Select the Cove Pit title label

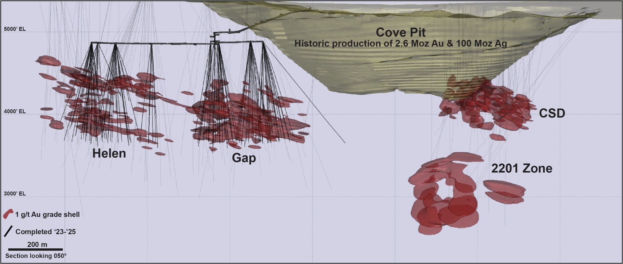point(400,32)
